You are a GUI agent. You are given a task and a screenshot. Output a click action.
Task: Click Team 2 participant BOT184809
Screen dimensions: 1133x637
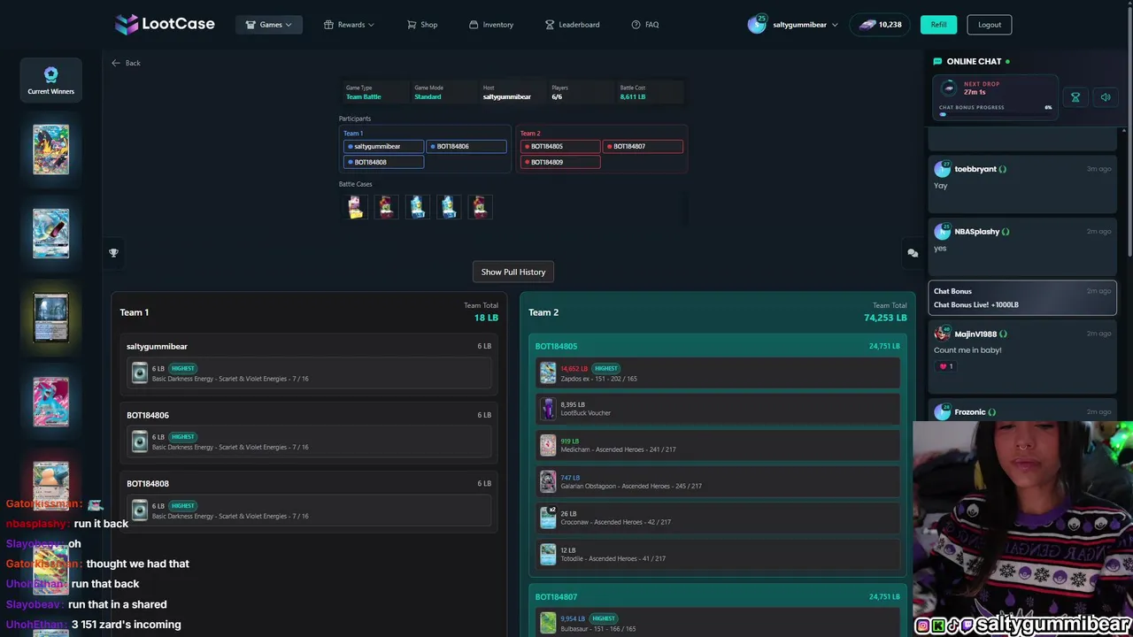559,162
